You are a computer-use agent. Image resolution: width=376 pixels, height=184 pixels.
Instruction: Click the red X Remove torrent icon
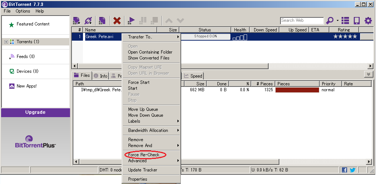pos(117,21)
